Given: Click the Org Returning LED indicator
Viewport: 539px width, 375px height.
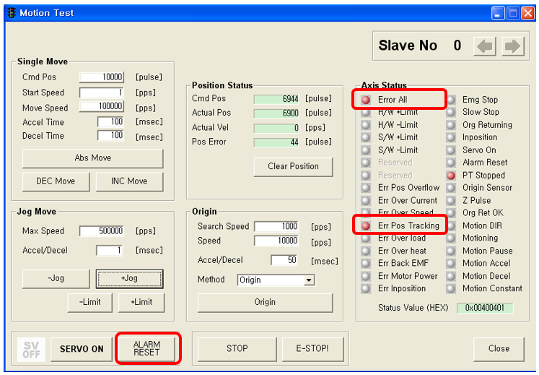Looking at the screenshot, I should coord(451,125).
